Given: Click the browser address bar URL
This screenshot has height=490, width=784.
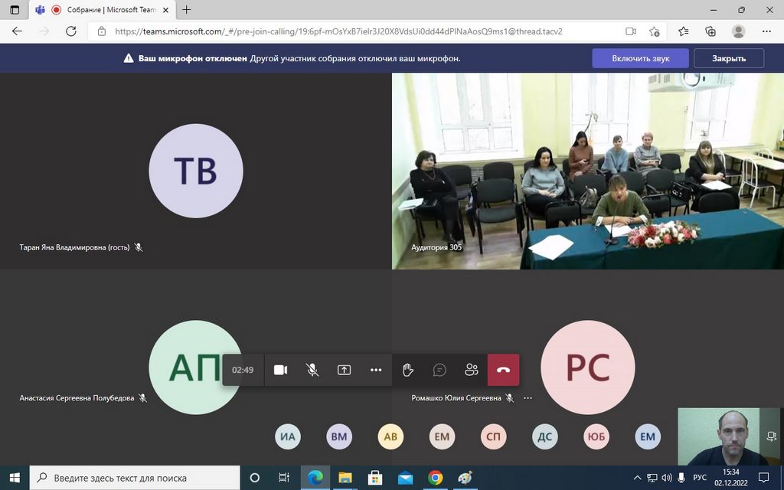Looking at the screenshot, I should pos(337,31).
